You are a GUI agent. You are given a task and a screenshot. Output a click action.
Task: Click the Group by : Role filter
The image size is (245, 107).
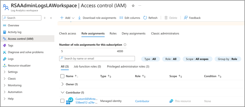coord(227,59)
